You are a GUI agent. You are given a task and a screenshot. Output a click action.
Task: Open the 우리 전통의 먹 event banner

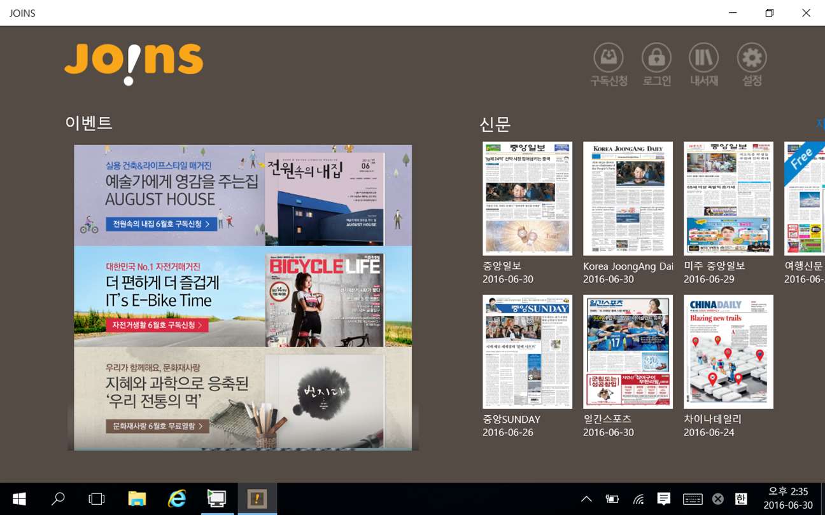coord(243,399)
